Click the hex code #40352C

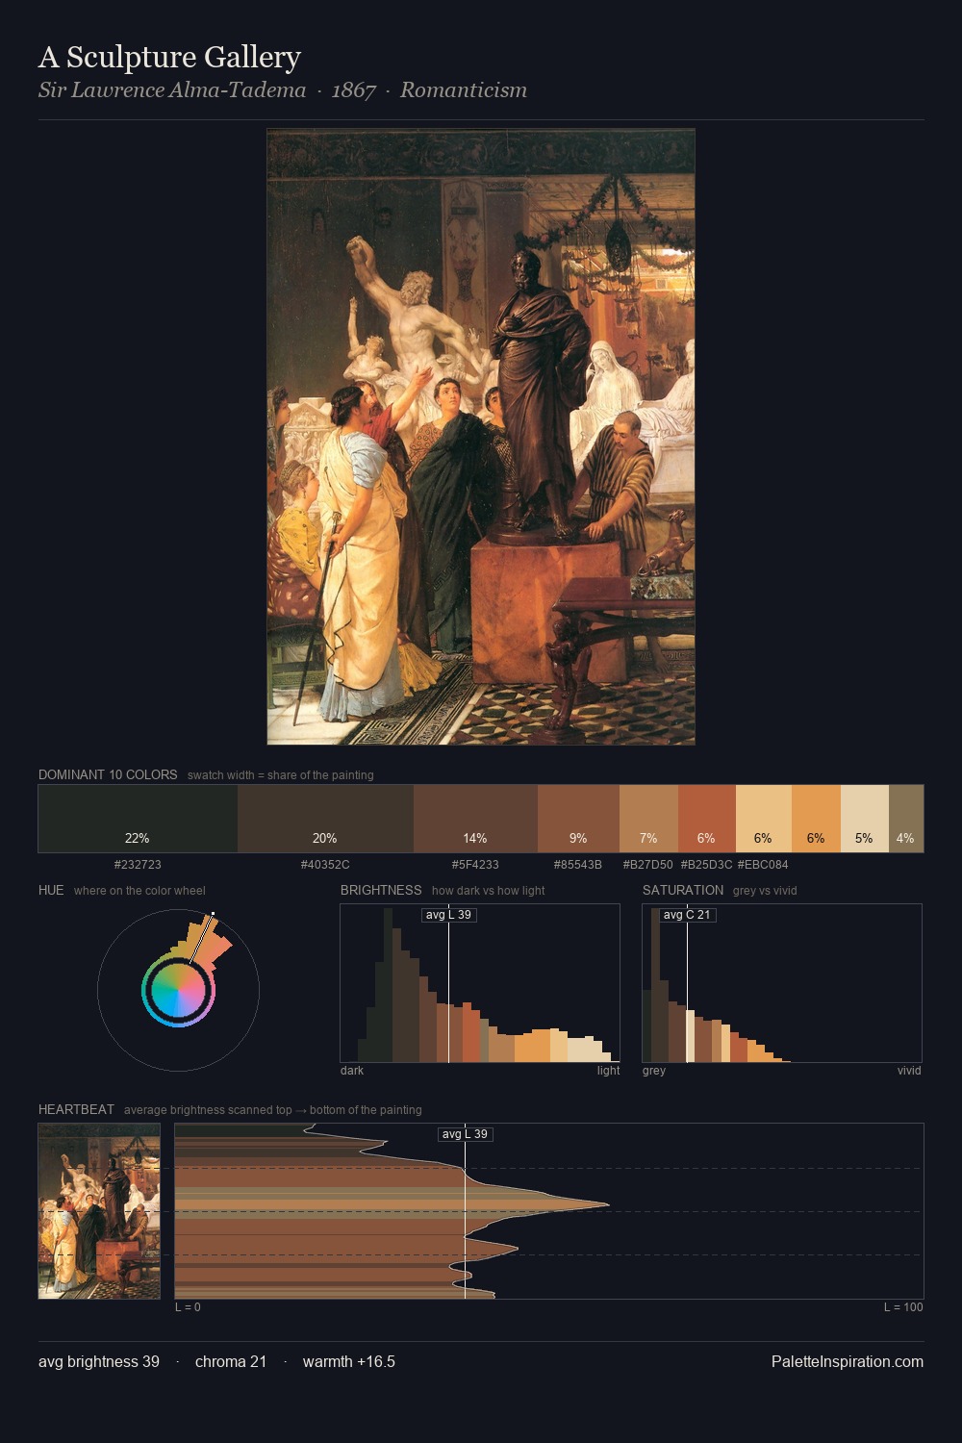[325, 865]
